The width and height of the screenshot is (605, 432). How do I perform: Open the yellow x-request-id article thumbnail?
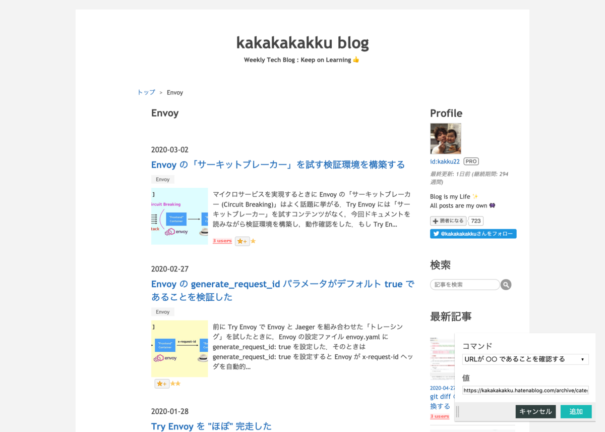(x=179, y=349)
